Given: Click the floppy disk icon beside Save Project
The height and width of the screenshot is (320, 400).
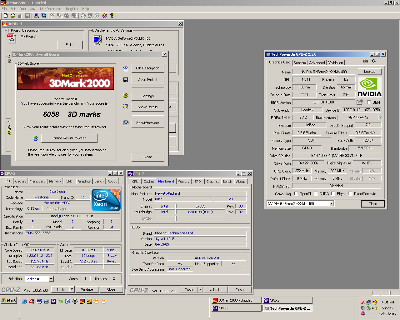Looking at the screenshot, I should click(126, 80).
